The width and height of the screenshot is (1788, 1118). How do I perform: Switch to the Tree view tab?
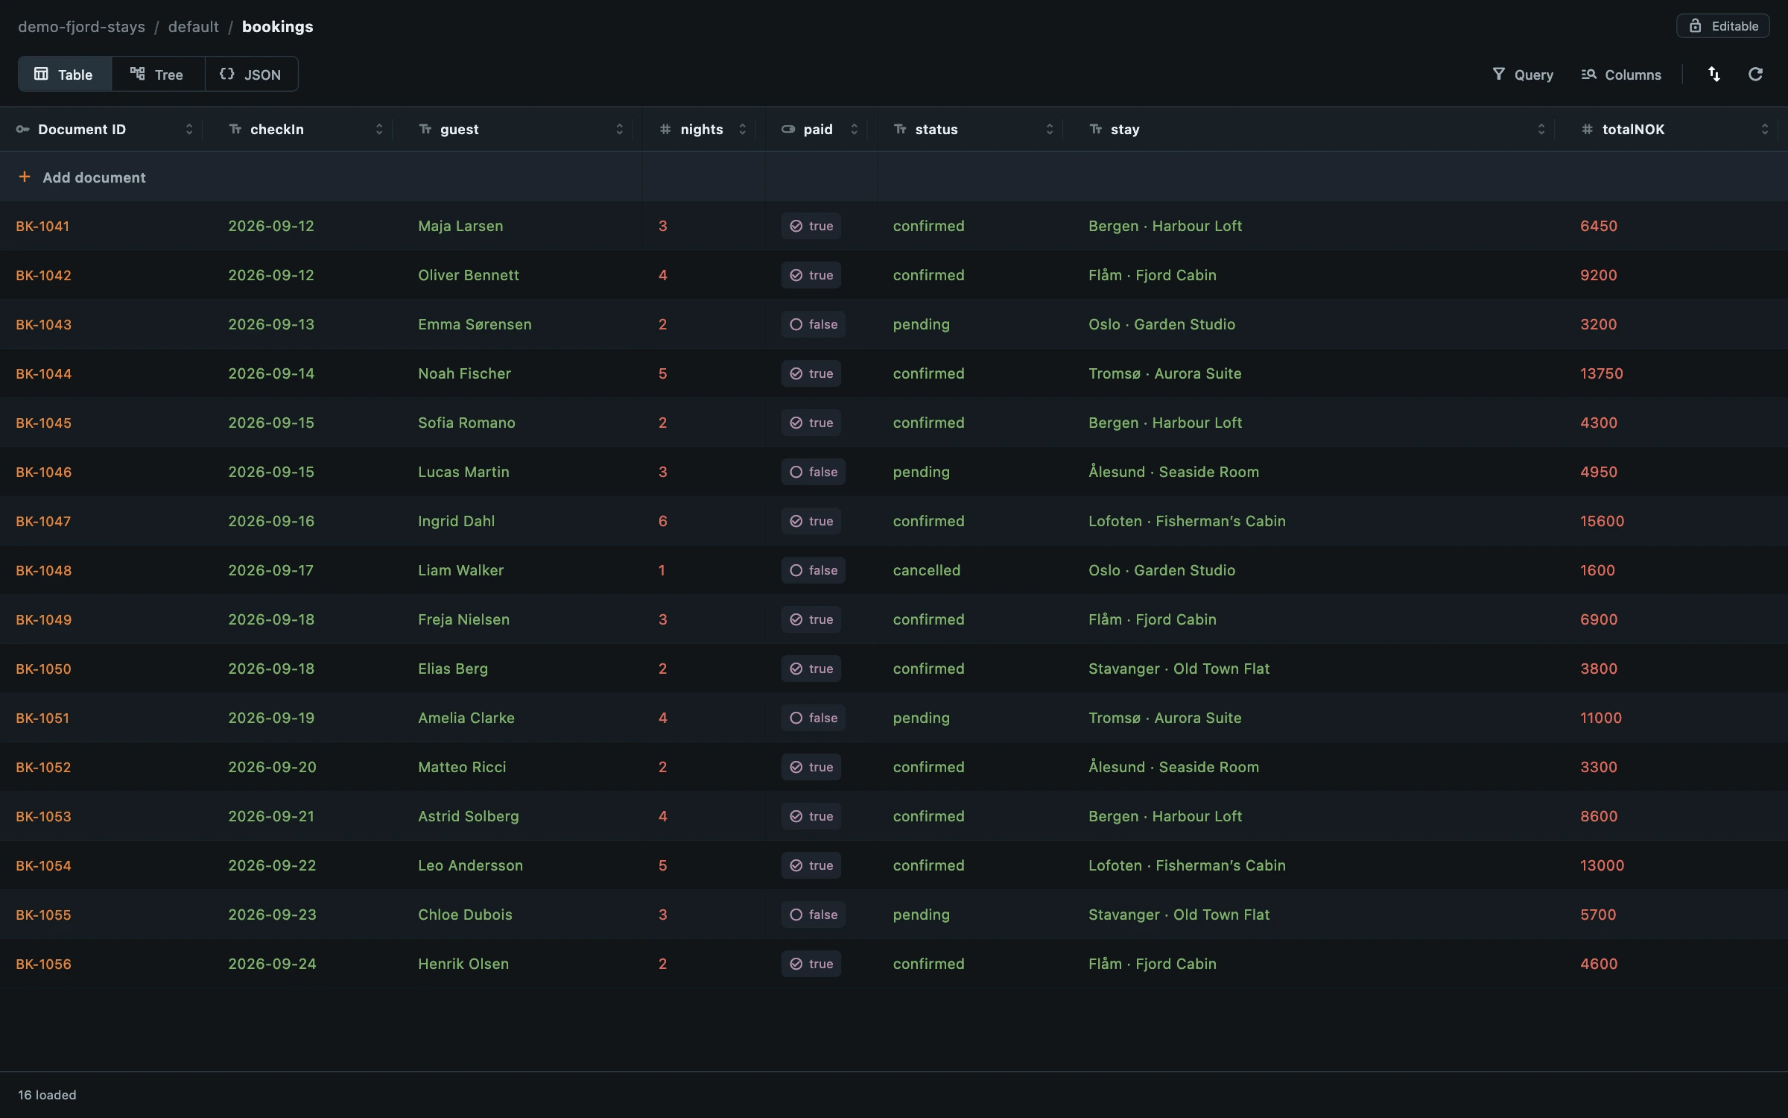click(x=158, y=74)
